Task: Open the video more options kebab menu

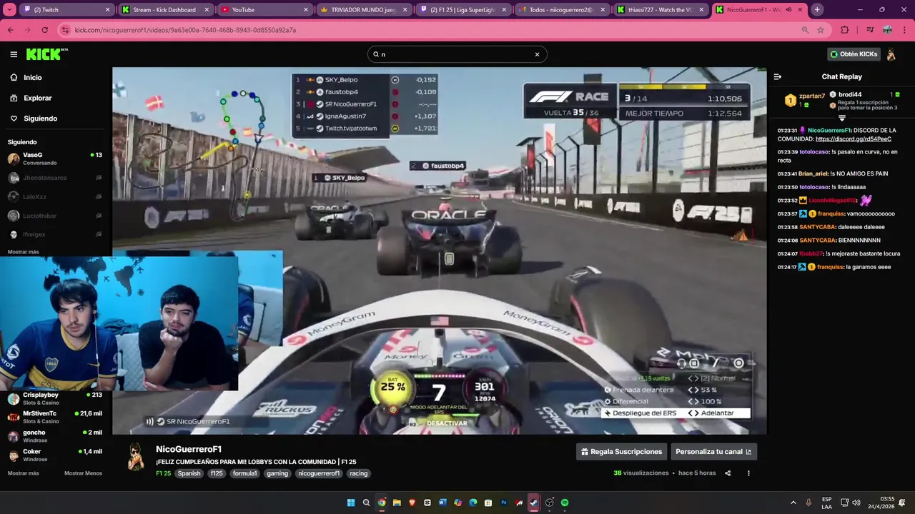Action: click(x=748, y=473)
